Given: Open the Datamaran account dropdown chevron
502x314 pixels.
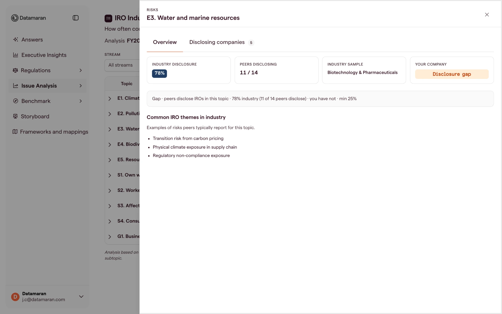Looking at the screenshot, I should click(81, 296).
